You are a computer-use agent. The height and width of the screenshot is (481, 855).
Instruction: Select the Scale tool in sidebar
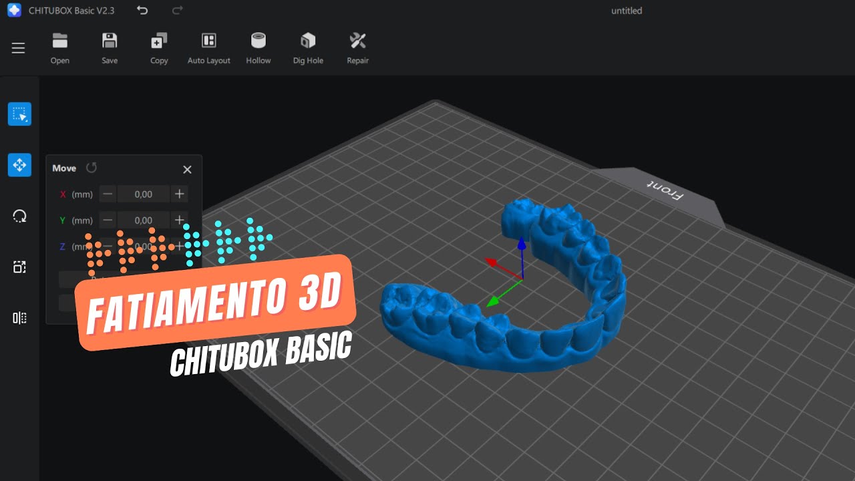[19, 267]
